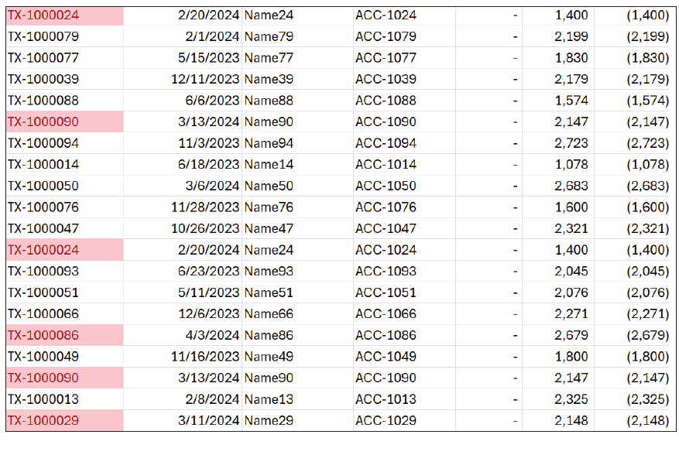The width and height of the screenshot is (679, 455).
Task: Click amount cell 2,148
Action: coord(572,420)
